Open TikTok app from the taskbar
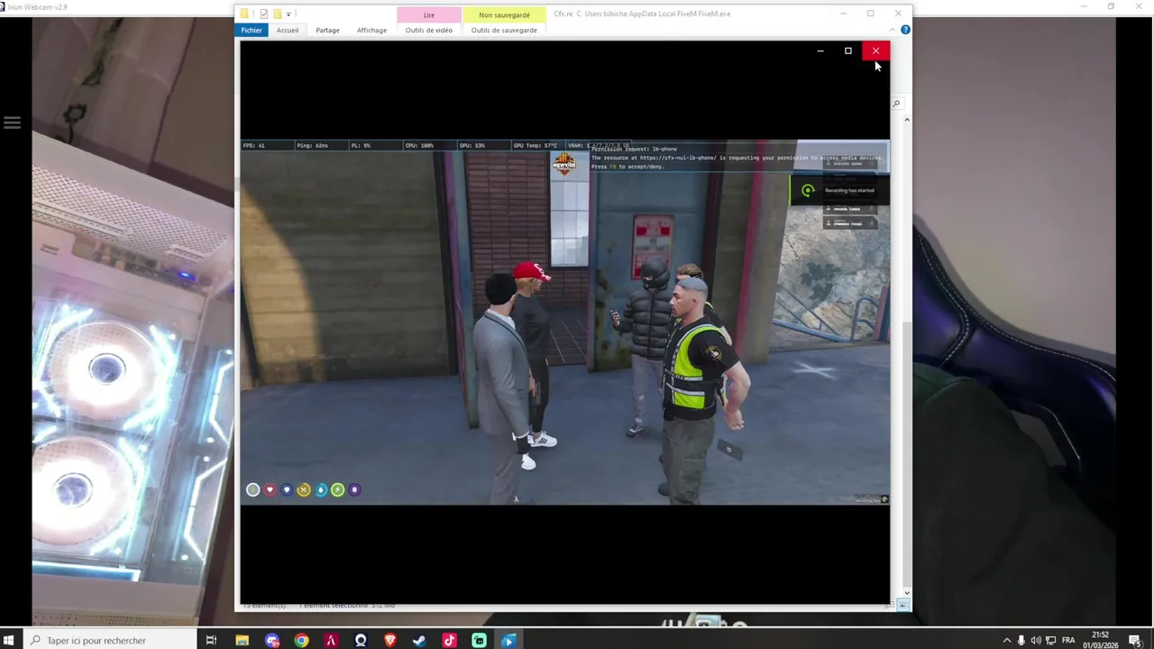Image resolution: width=1154 pixels, height=649 pixels. click(x=449, y=640)
